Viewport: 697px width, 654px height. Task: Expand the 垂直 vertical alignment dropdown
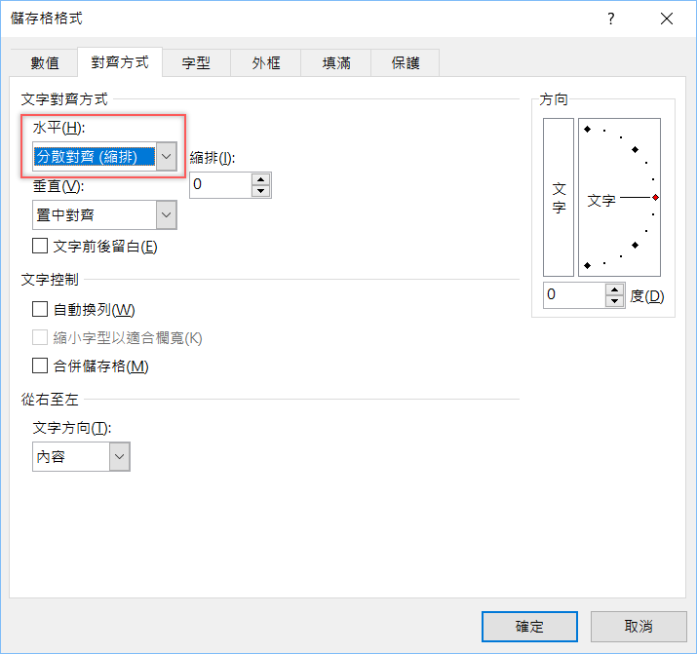166,215
